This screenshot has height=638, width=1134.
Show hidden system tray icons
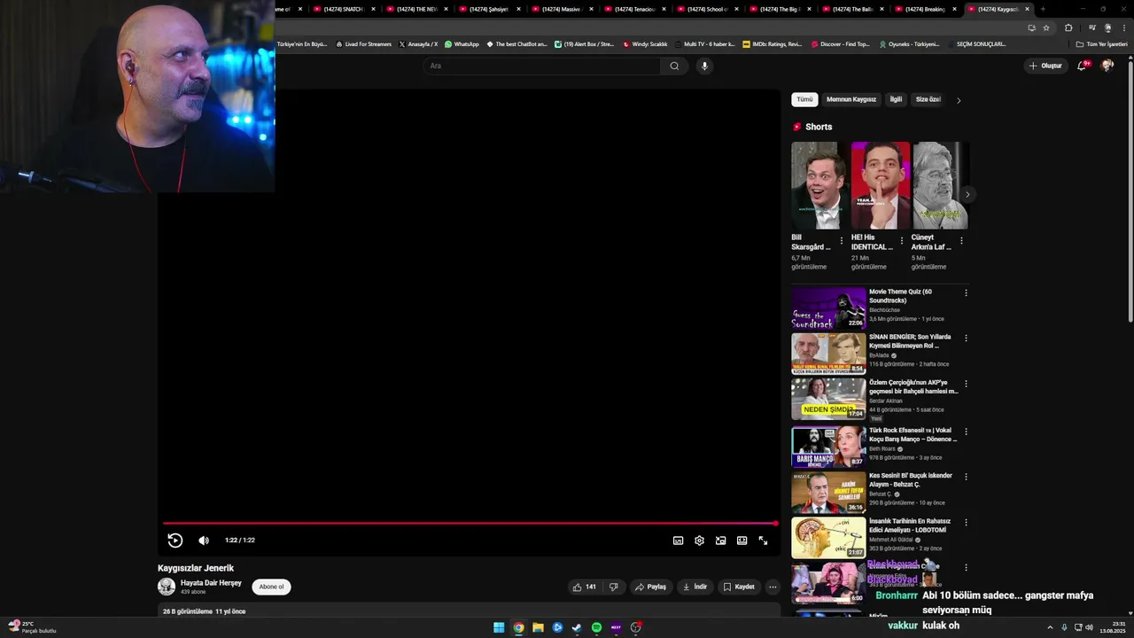pyautogui.click(x=1050, y=627)
